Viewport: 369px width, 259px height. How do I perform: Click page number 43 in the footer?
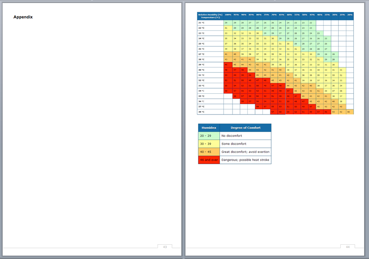point(165,247)
